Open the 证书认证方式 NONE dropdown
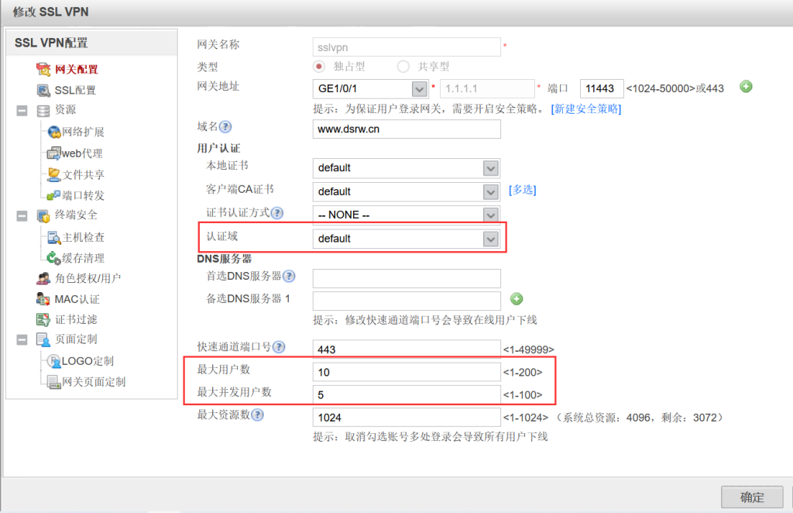Image resolution: width=793 pixels, height=513 pixels. coord(490,215)
